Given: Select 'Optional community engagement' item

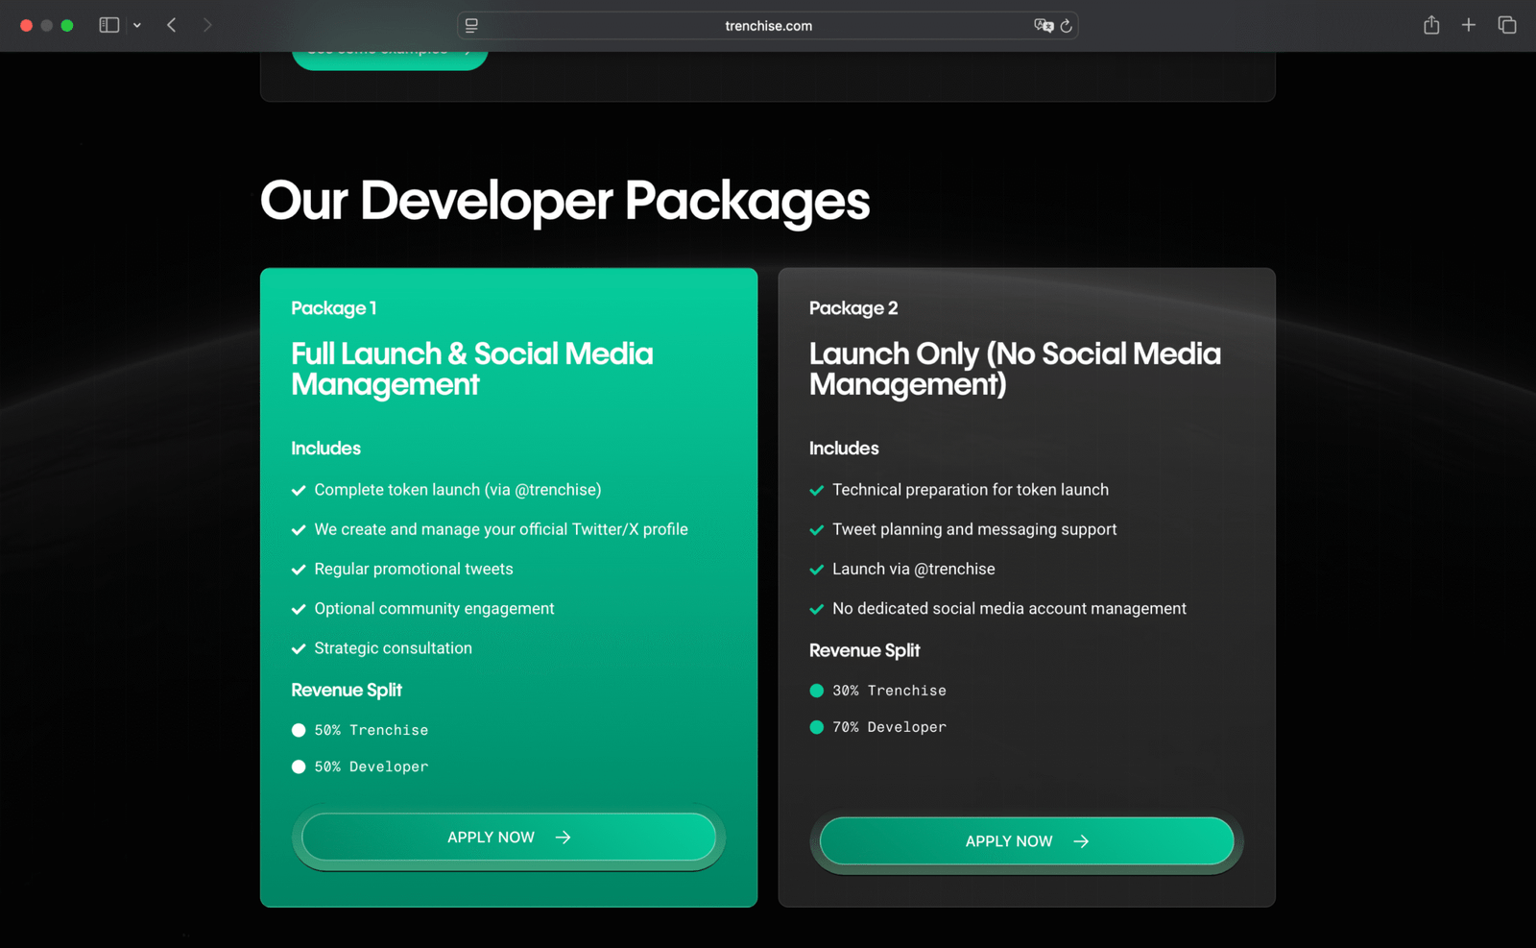Looking at the screenshot, I should point(434,609).
